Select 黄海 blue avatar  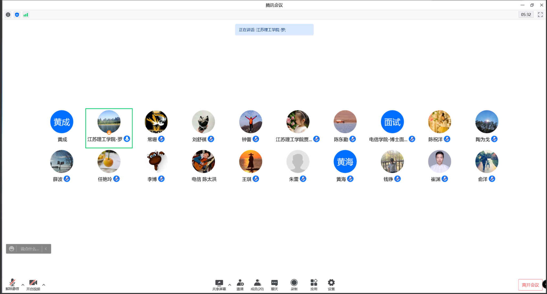pos(345,161)
